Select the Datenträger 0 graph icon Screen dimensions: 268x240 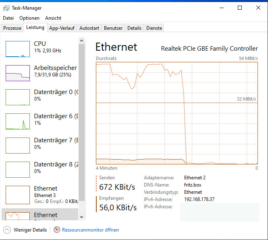18,97
